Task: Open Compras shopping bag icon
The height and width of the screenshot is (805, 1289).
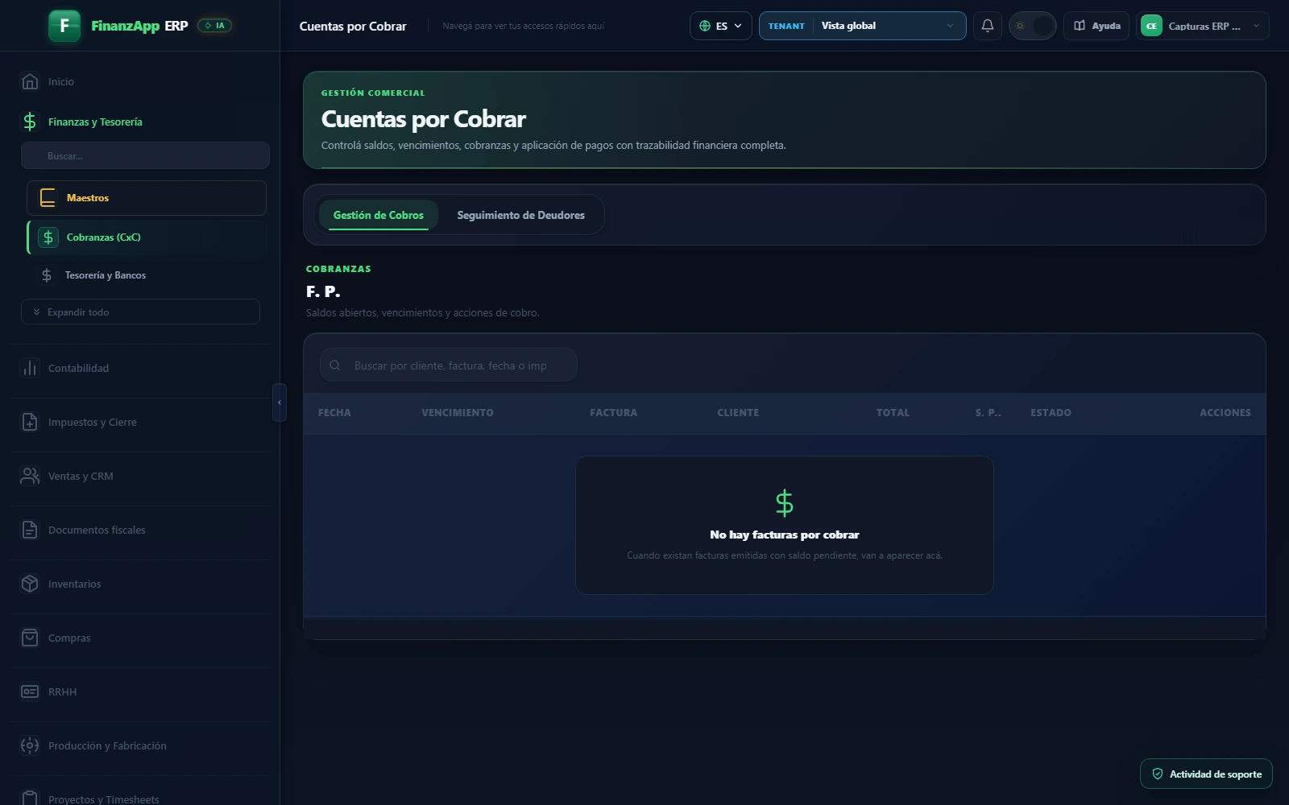Action: pos(30,638)
